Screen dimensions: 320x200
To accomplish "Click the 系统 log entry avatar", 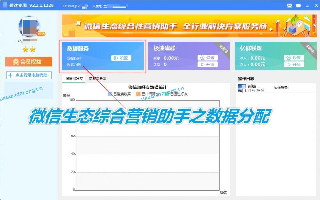I will 242,88.
